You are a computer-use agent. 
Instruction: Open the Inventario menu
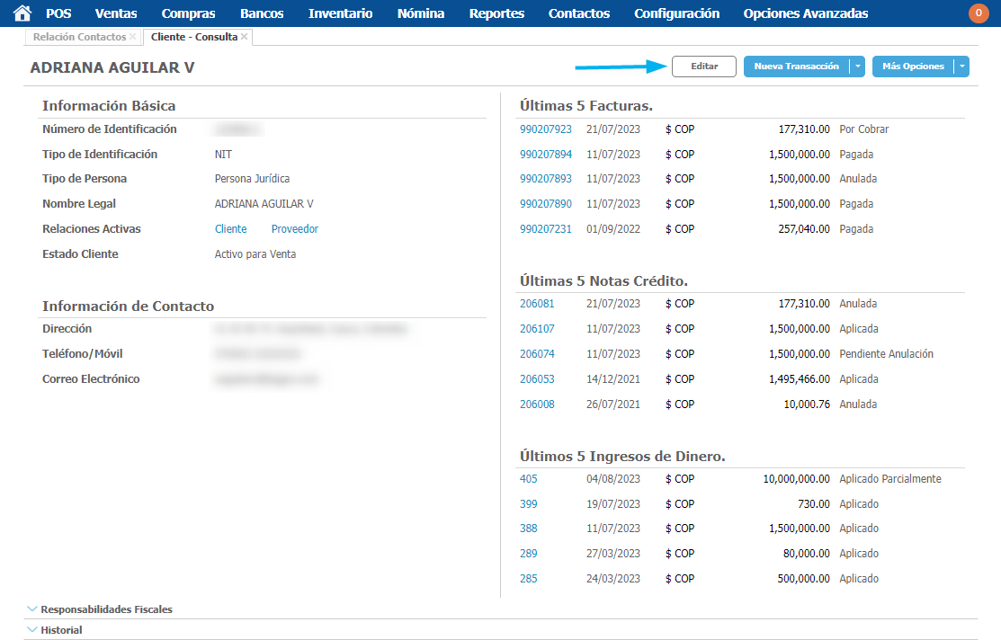click(340, 13)
